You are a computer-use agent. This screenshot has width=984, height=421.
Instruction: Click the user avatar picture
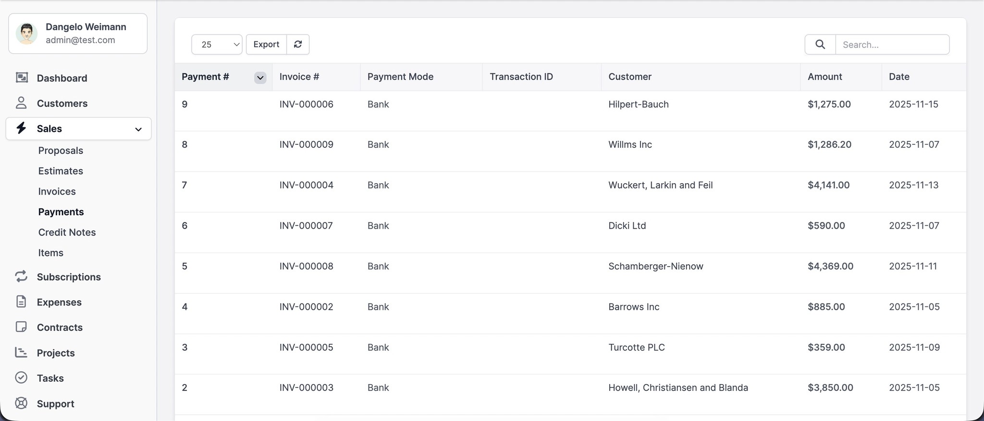26,34
